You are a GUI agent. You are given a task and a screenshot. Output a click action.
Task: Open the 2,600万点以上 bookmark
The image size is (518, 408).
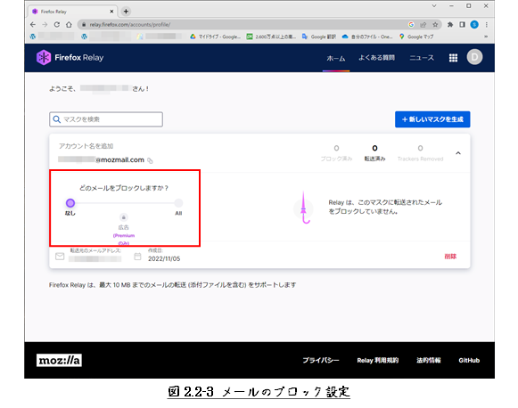click(x=271, y=37)
